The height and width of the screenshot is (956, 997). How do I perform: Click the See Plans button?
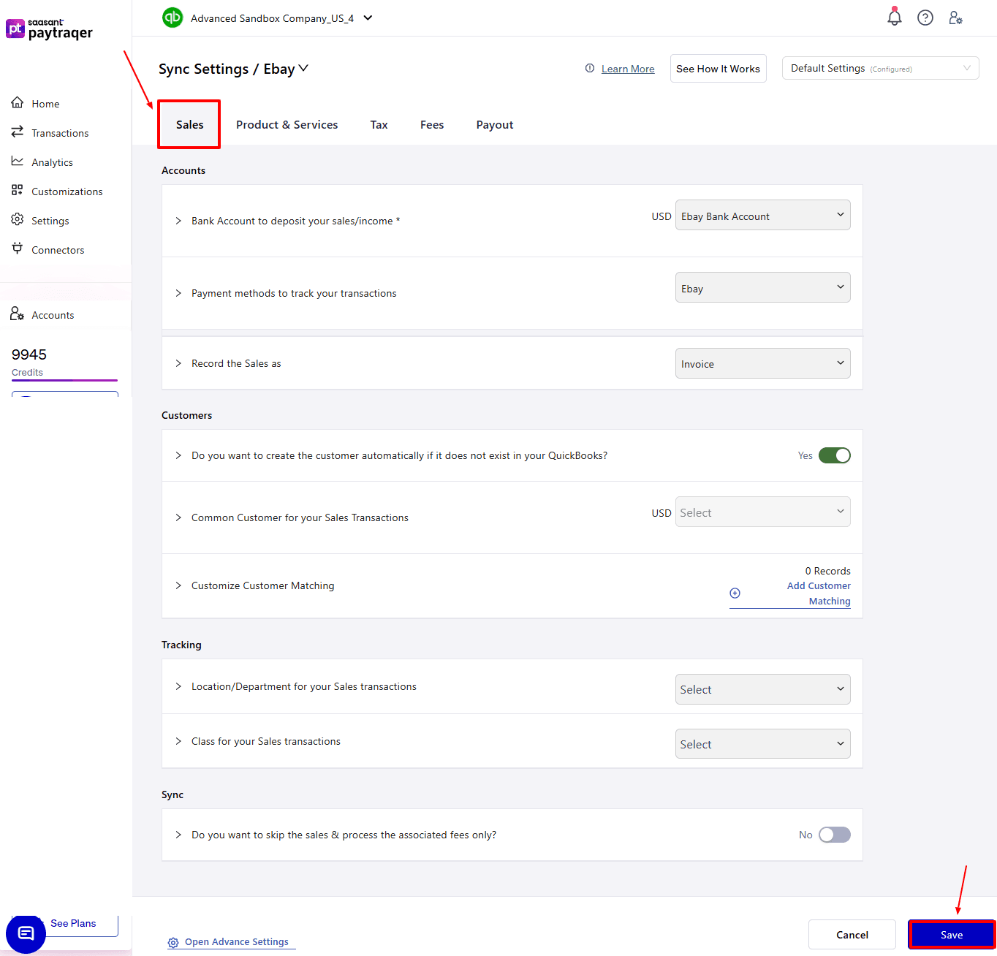pos(73,923)
